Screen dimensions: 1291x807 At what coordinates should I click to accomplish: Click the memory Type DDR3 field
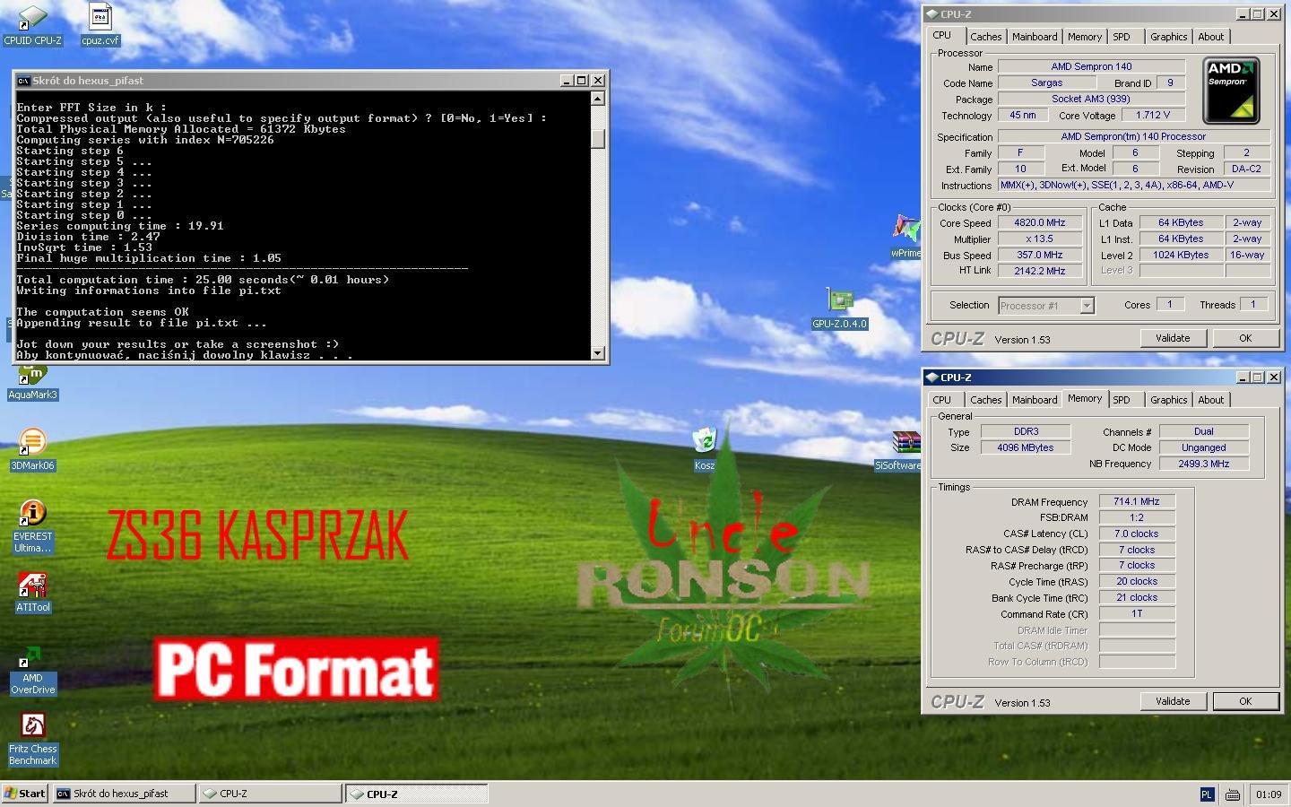[x=1026, y=432]
